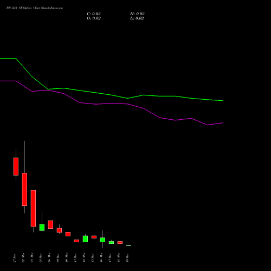
Task: Select the red candlestick for 27 Feb
Action: 16,166
